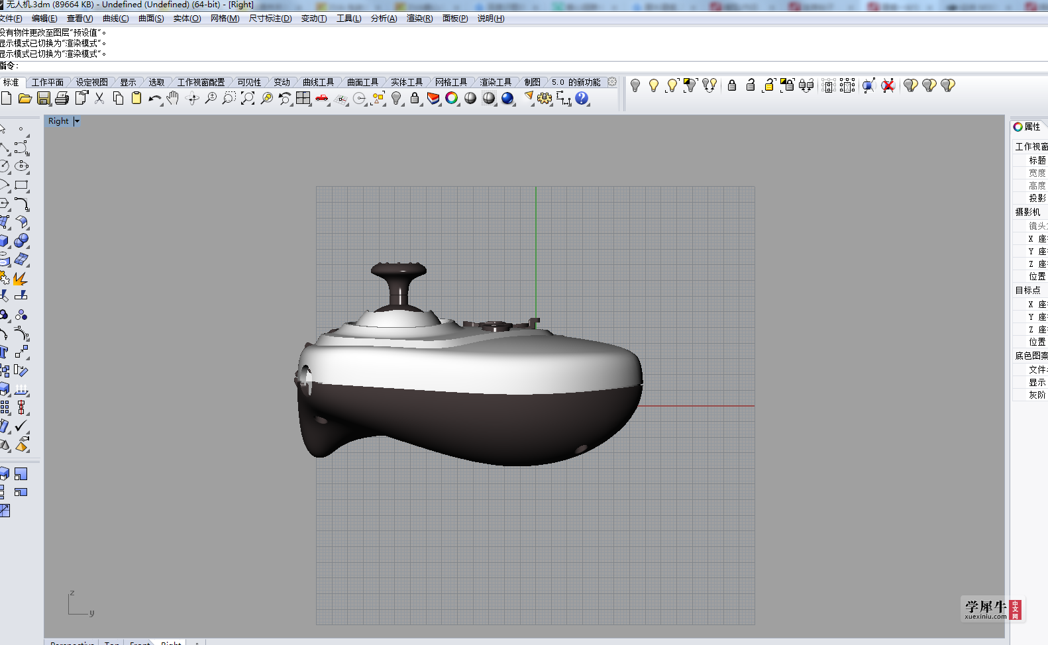Viewport: 1048px width, 645px height.
Task: Select the Rectangle tool in the sidebar
Action: click(22, 185)
